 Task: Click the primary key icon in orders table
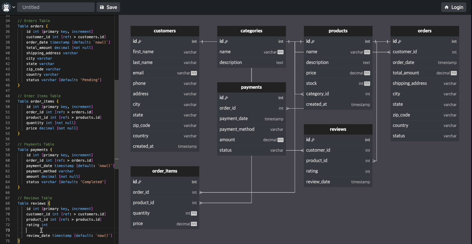coord(399,41)
